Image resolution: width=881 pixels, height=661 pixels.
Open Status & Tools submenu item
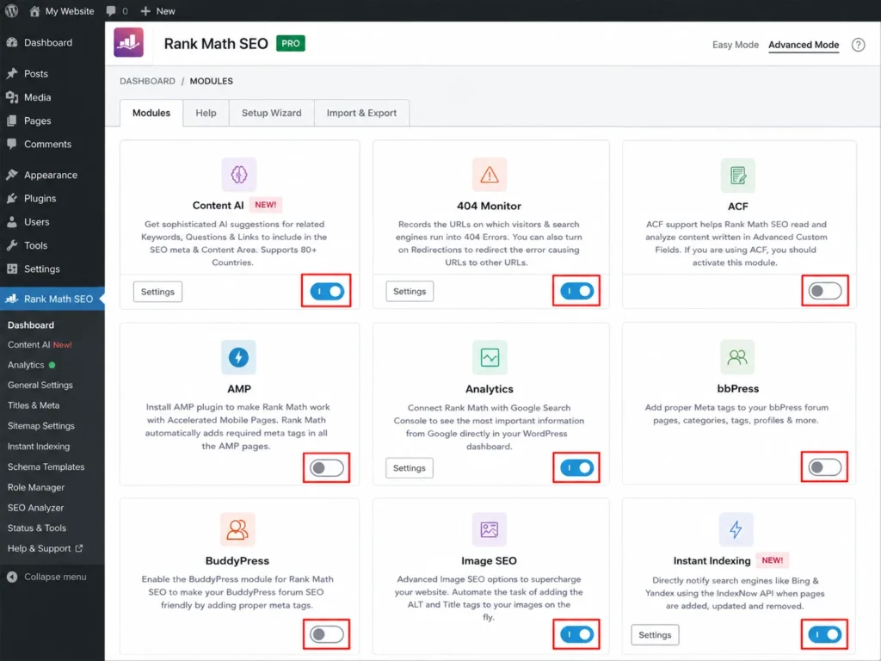click(x=36, y=528)
